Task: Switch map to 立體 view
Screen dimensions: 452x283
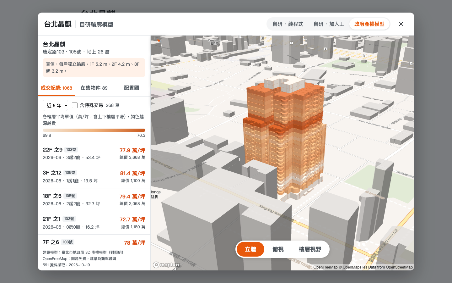Action: [250, 249]
